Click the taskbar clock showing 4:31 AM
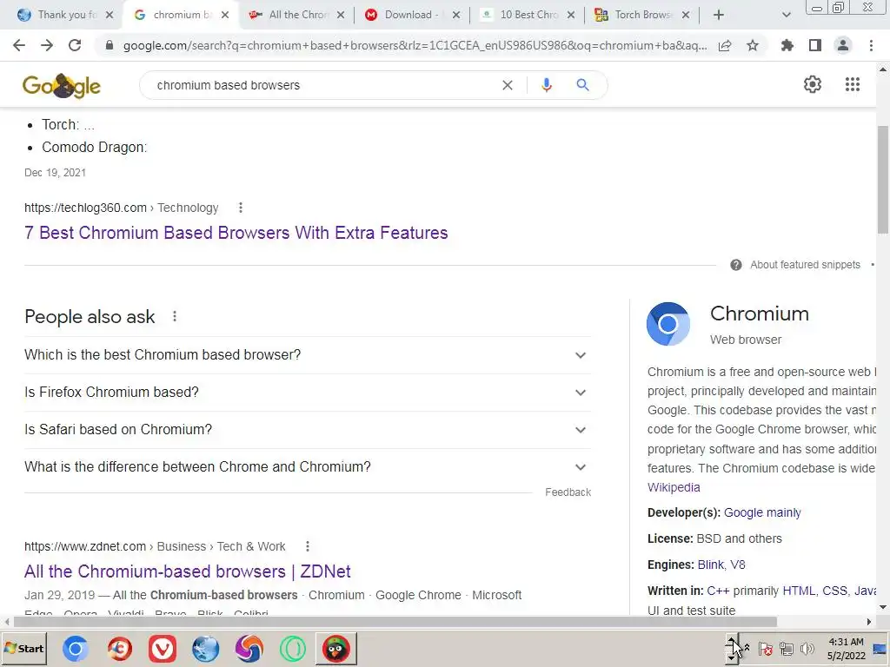 (846, 649)
